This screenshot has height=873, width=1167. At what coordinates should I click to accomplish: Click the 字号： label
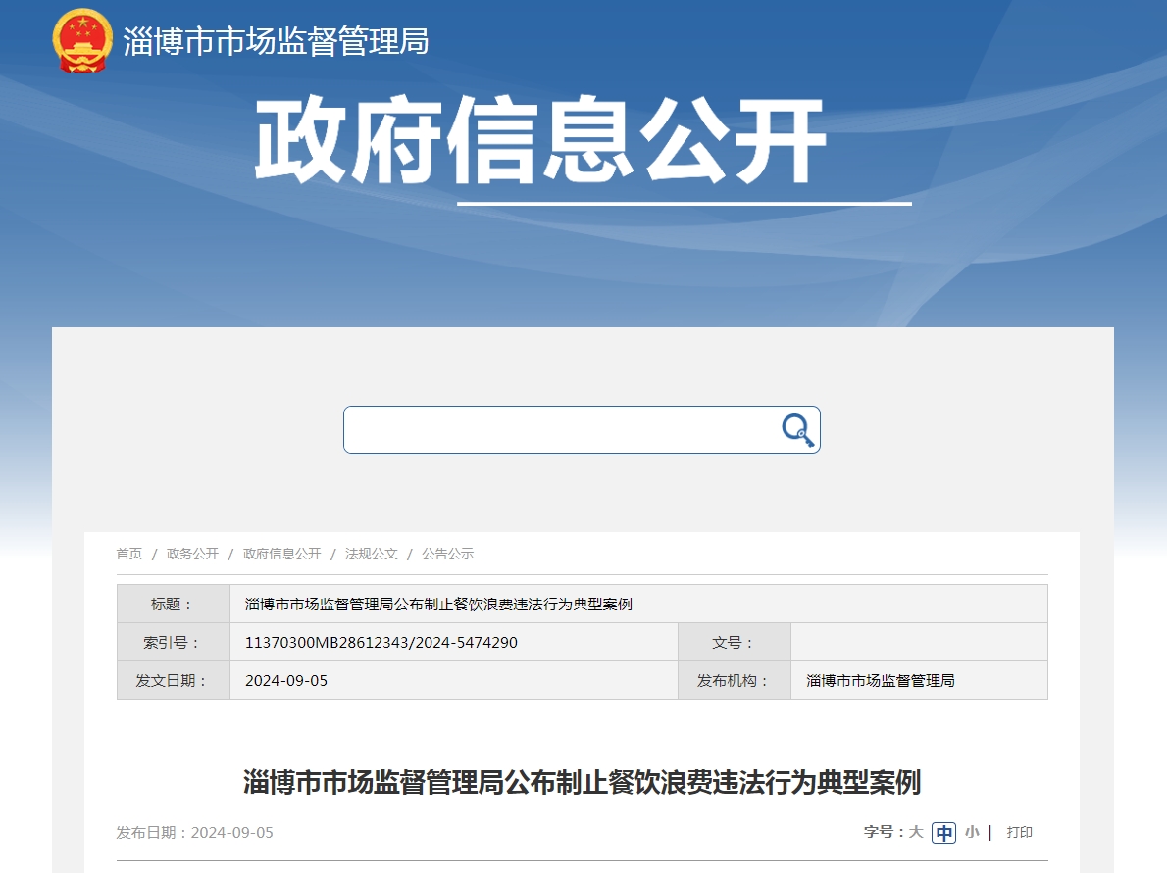point(885,832)
